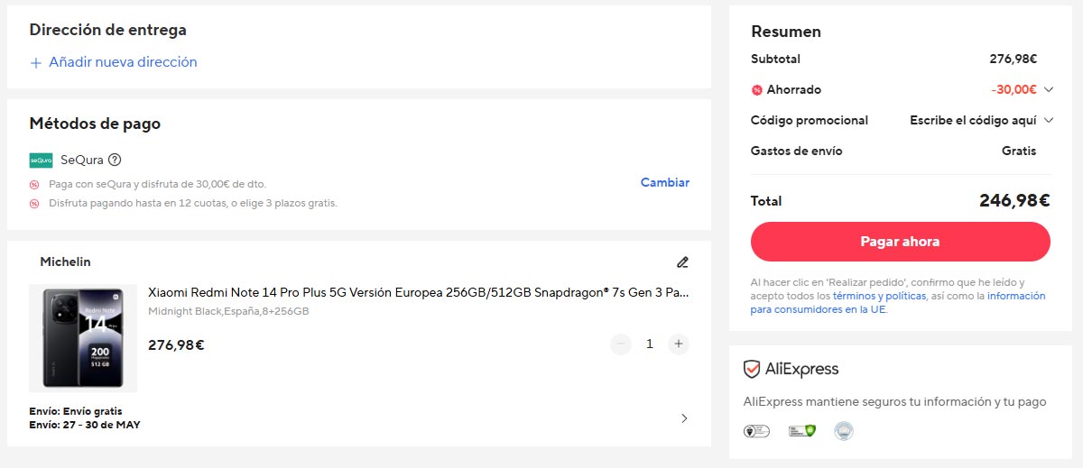Click the product price 276,98€
1083x468 pixels.
[x=176, y=345]
